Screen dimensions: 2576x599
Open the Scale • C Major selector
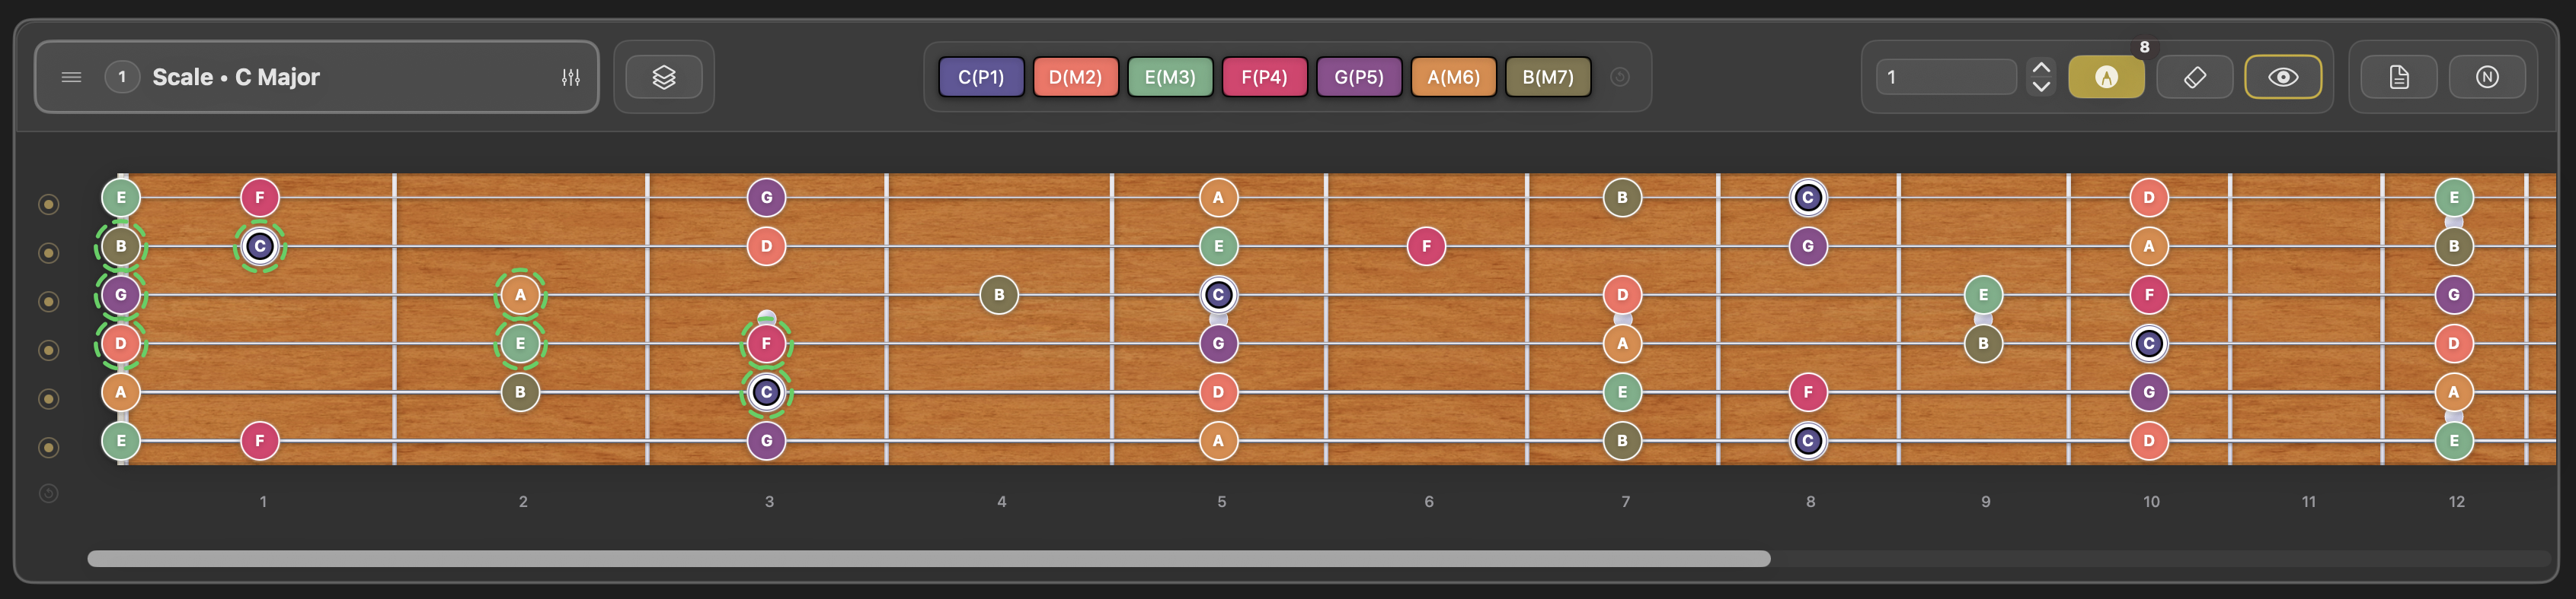pos(316,77)
